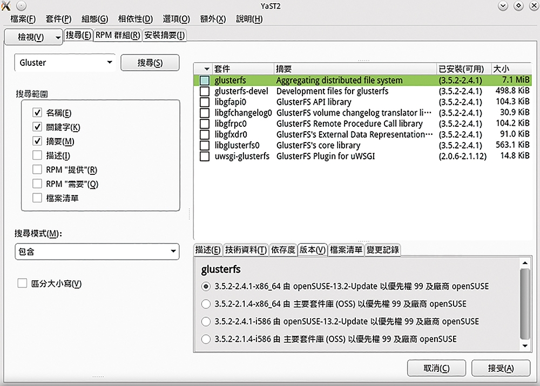The width and height of the screenshot is (540, 386).
Task: Open the 檢視(V) dropdown button
Action: [x=33, y=37]
